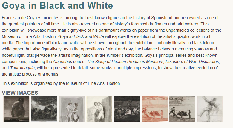Click the standing couple drawing thumbnail
The width and height of the screenshot is (233, 132).
(x=72, y=109)
